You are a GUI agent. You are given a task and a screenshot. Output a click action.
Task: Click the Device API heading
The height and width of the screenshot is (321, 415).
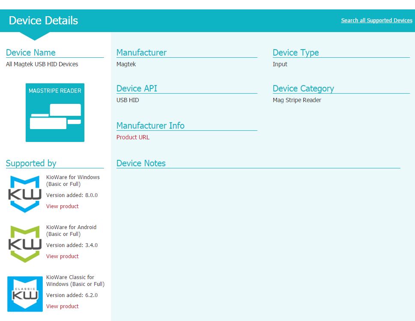(137, 88)
